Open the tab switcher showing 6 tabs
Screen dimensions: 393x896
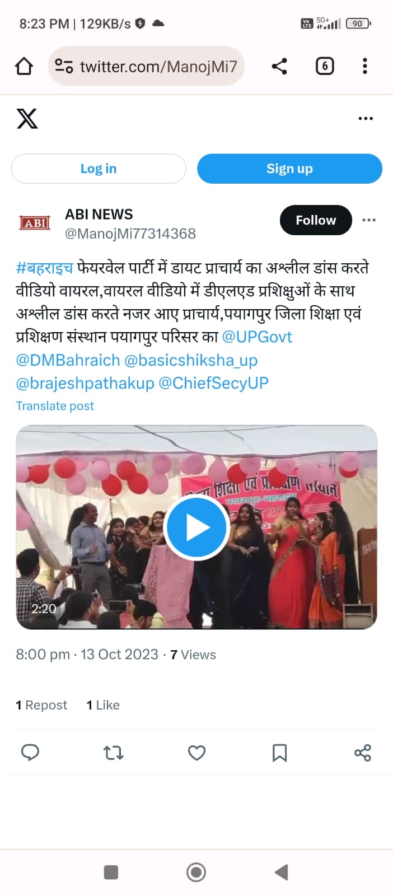coord(325,66)
